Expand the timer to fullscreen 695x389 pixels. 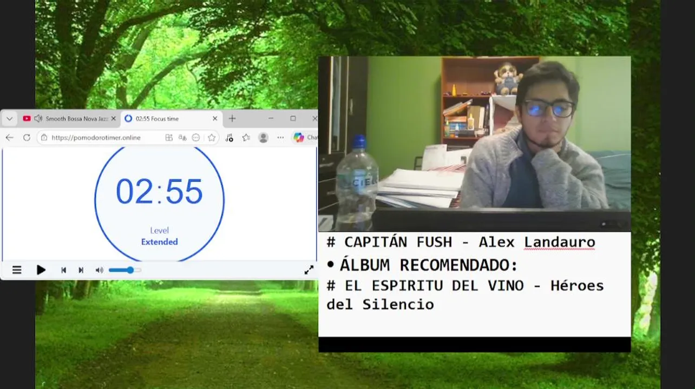pyautogui.click(x=309, y=270)
